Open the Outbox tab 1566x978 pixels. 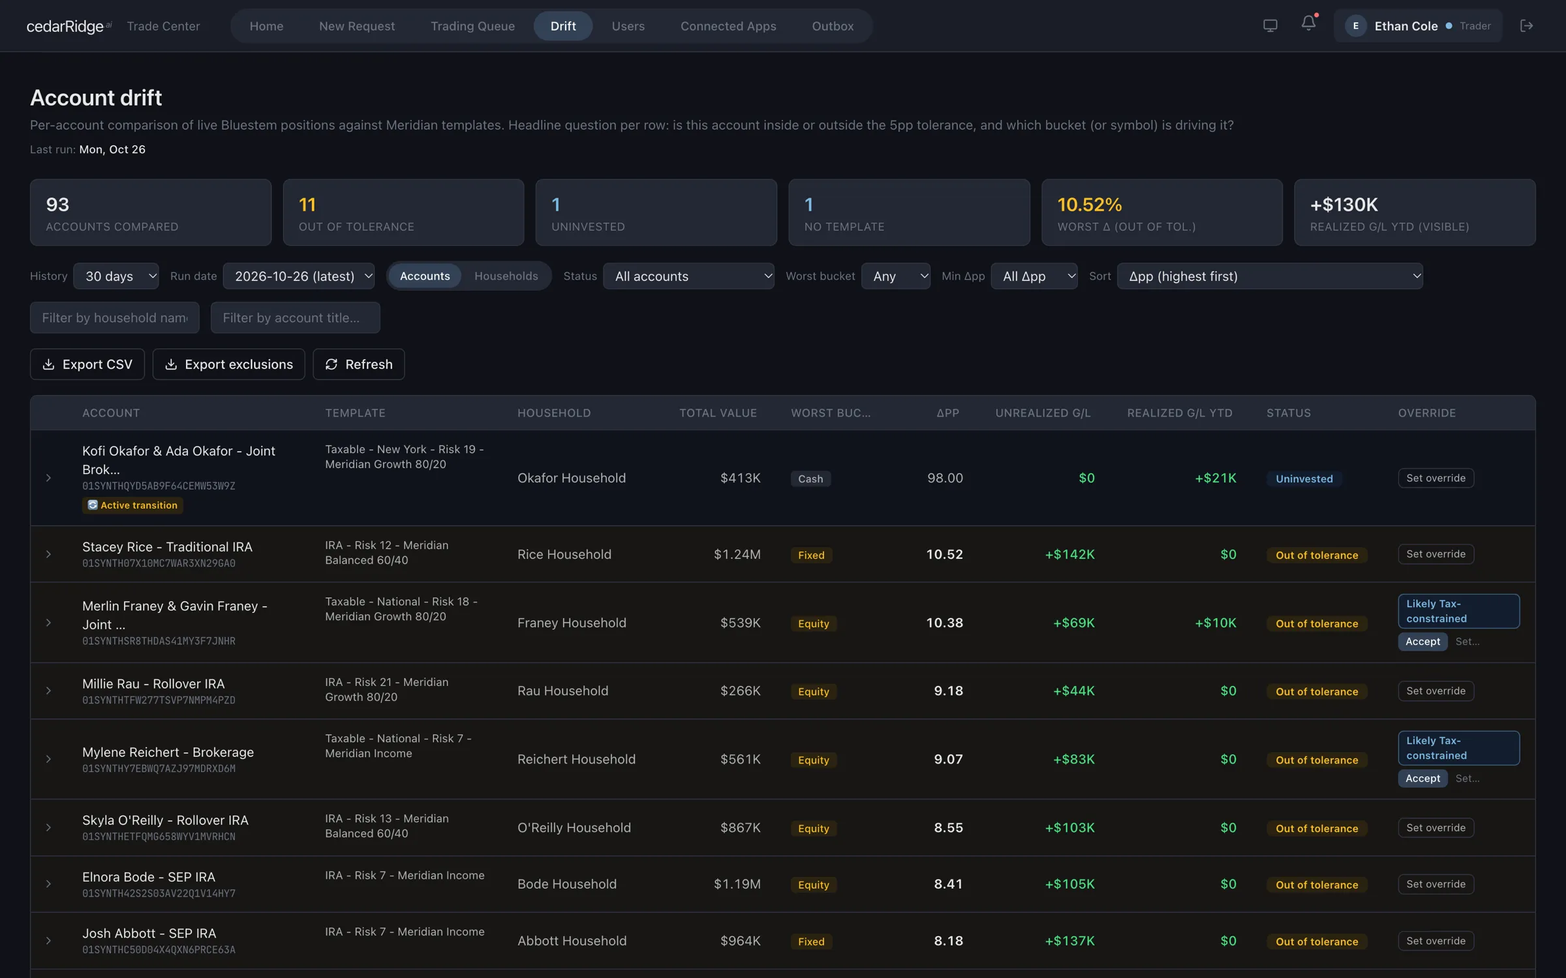833,26
